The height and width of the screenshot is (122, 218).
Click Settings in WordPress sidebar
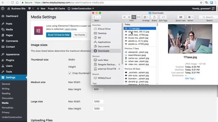tap(14, 78)
